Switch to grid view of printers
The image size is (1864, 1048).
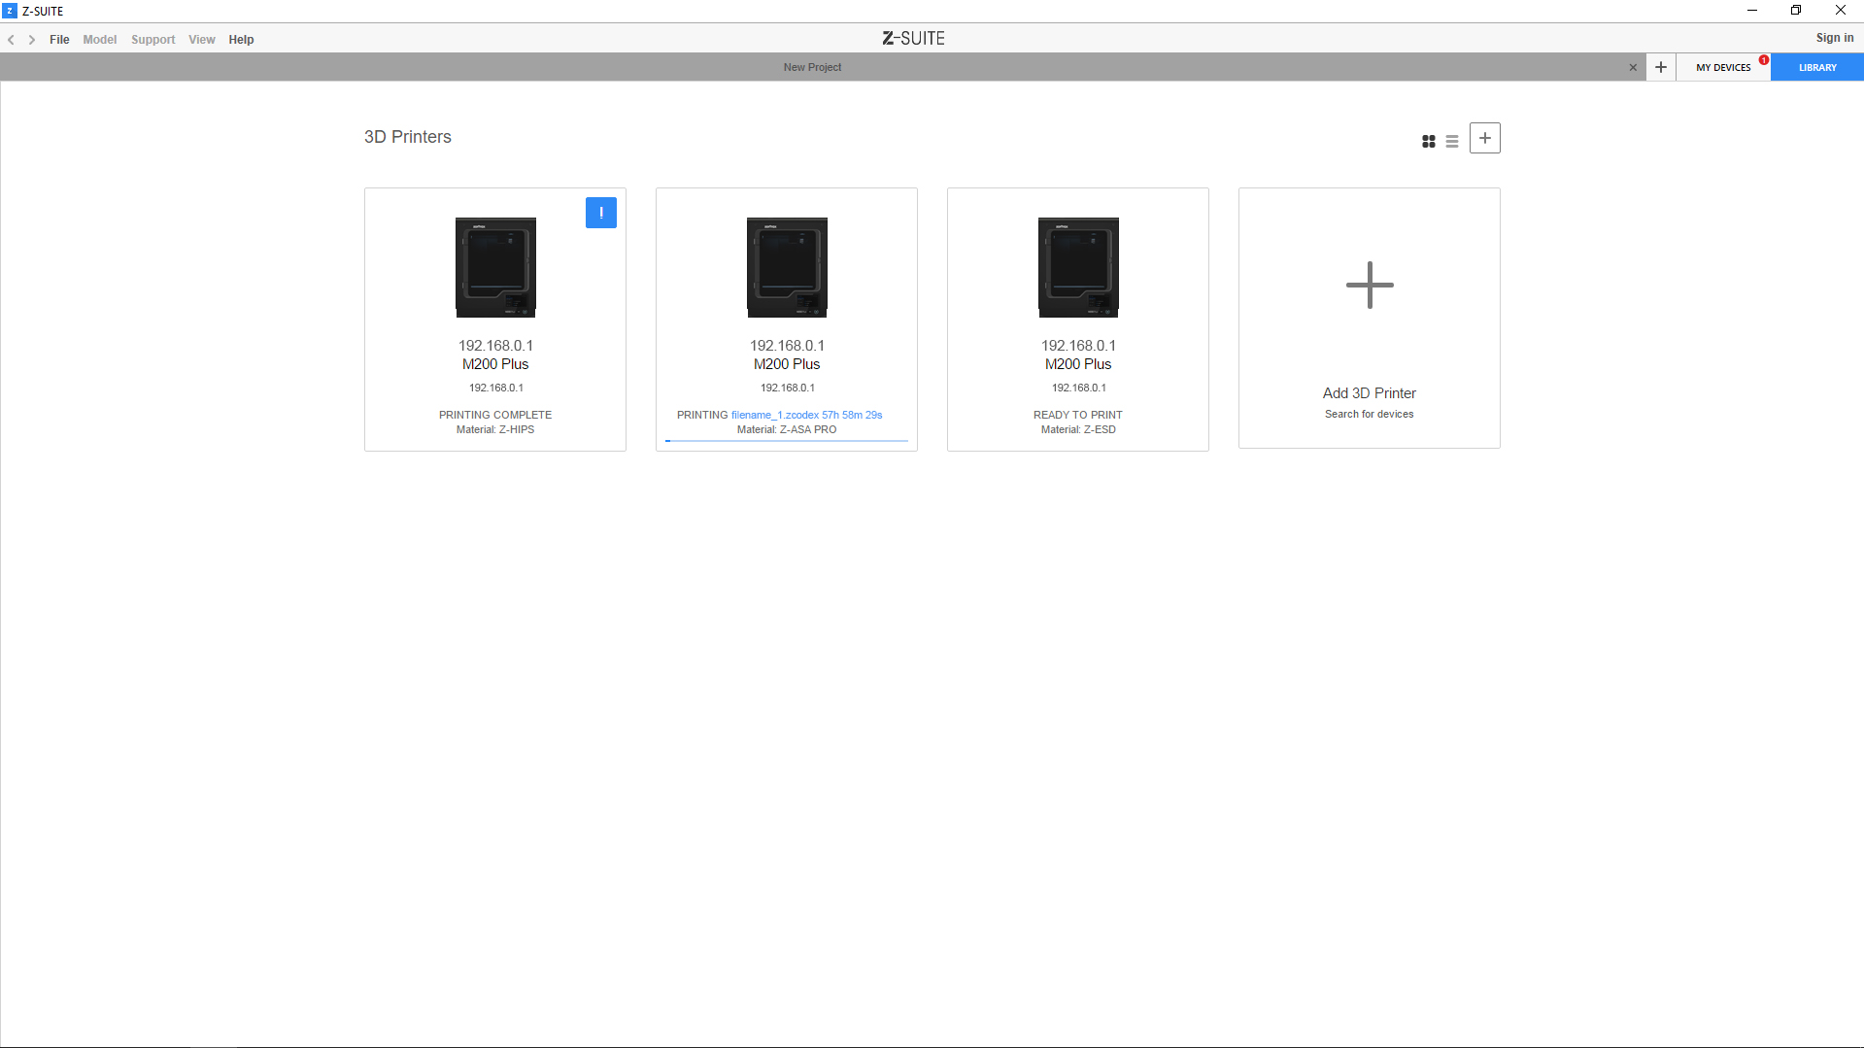click(x=1428, y=141)
